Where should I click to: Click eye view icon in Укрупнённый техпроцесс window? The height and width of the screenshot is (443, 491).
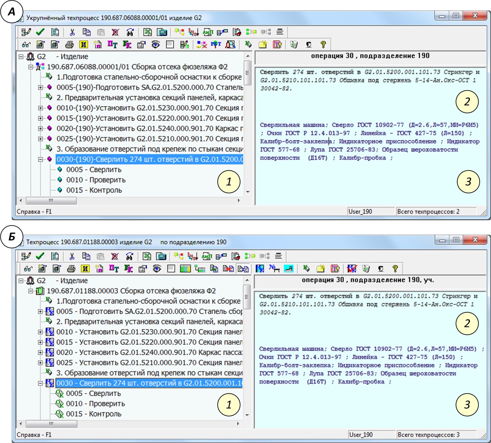click(x=155, y=44)
